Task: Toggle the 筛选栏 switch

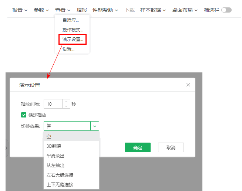Action: [226, 10]
